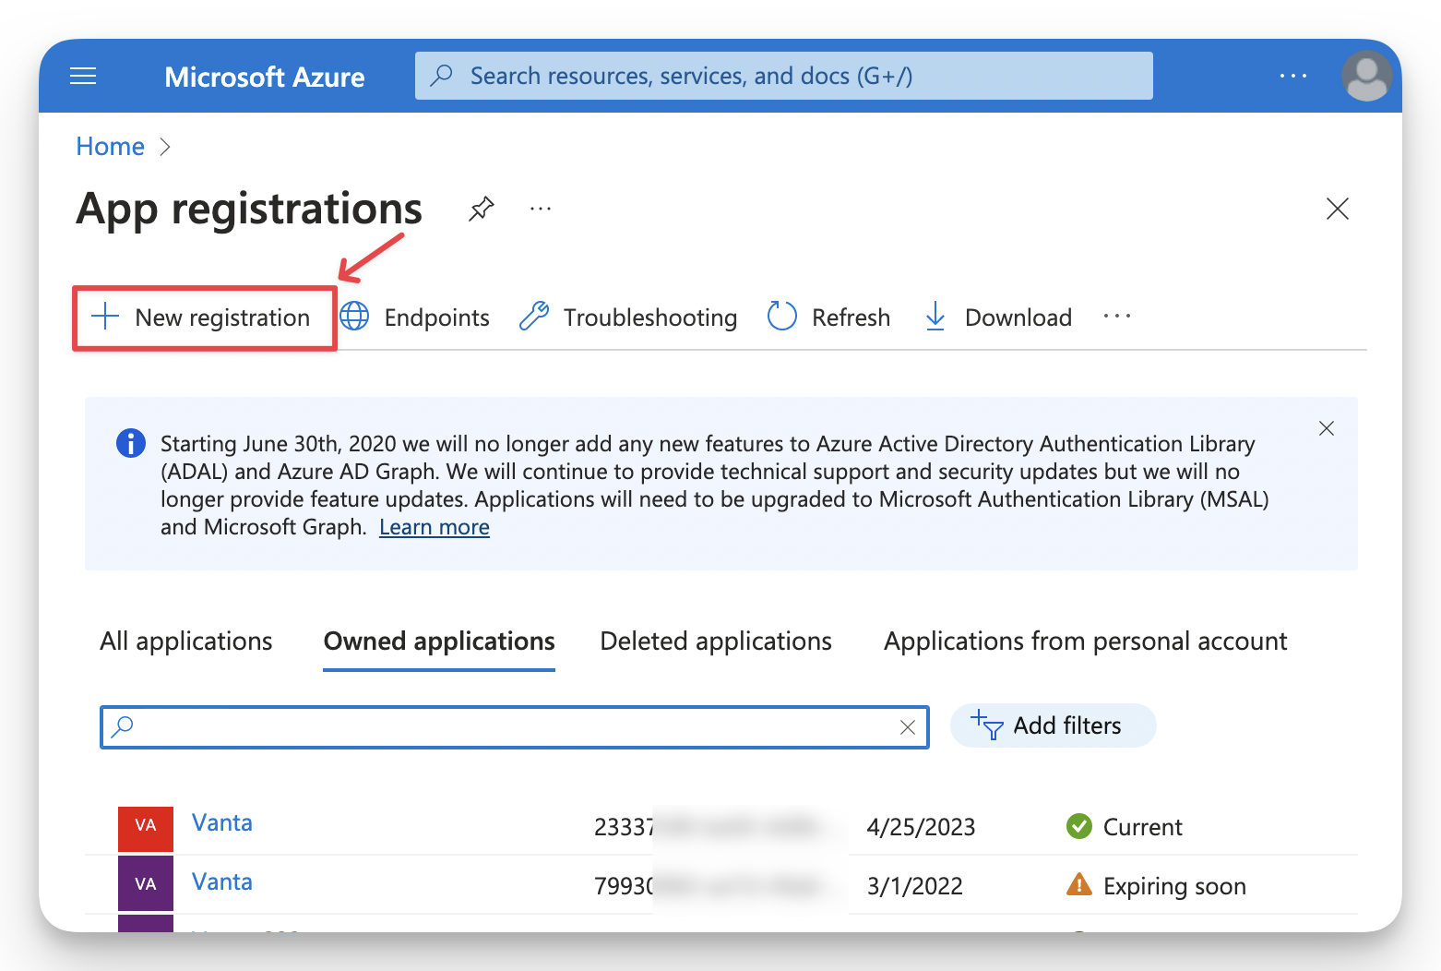The height and width of the screenshot is (971, 1441).
Task: Open the top bar ellipsis menu
Action: (1293, 76)
